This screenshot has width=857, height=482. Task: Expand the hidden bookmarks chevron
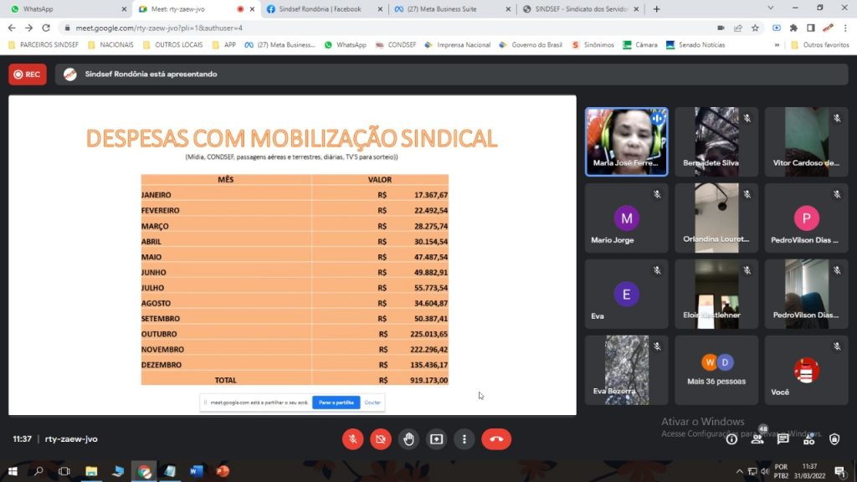[x=777, y=45]
